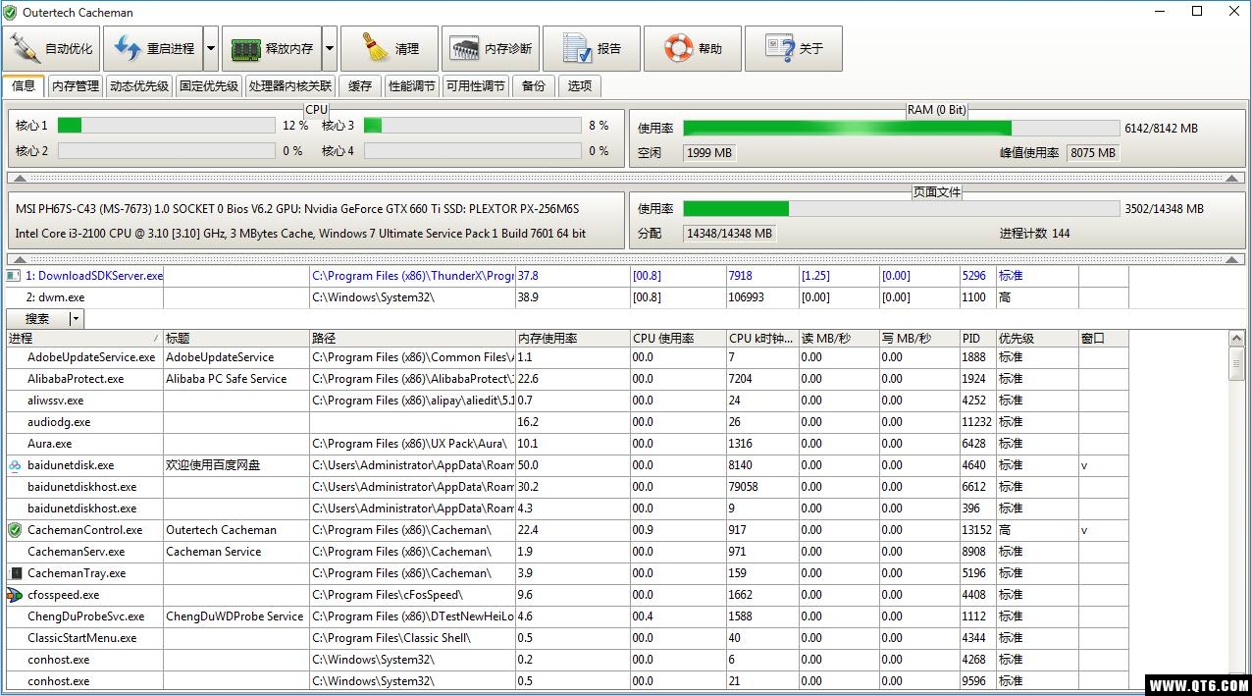Click the 报告 report button
Image resolution: width=1252 pixels, height=696 pixels.
coord(592,49)
